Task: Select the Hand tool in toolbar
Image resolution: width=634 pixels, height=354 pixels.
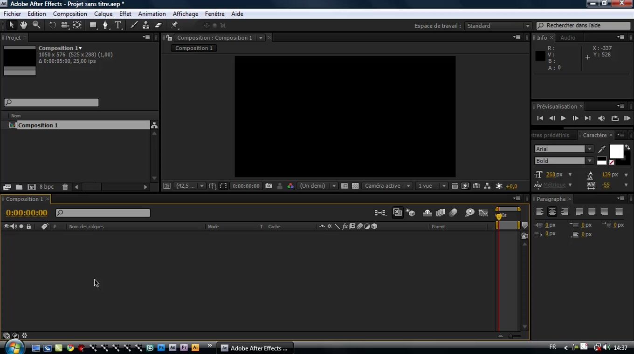Action: tap(23, 25)
